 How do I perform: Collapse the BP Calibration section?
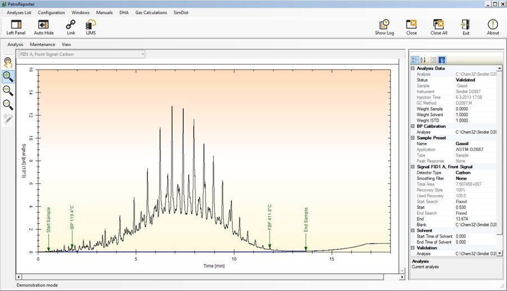click(413, 126)
